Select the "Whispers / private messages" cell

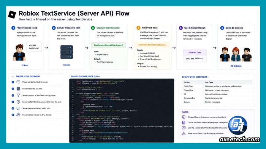[217, 90]
